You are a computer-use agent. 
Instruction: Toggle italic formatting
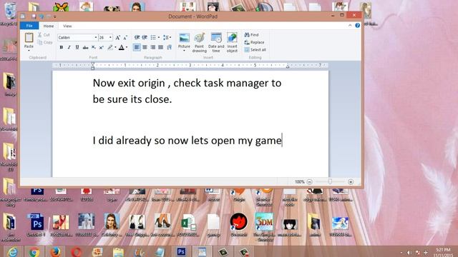[69, 47]
